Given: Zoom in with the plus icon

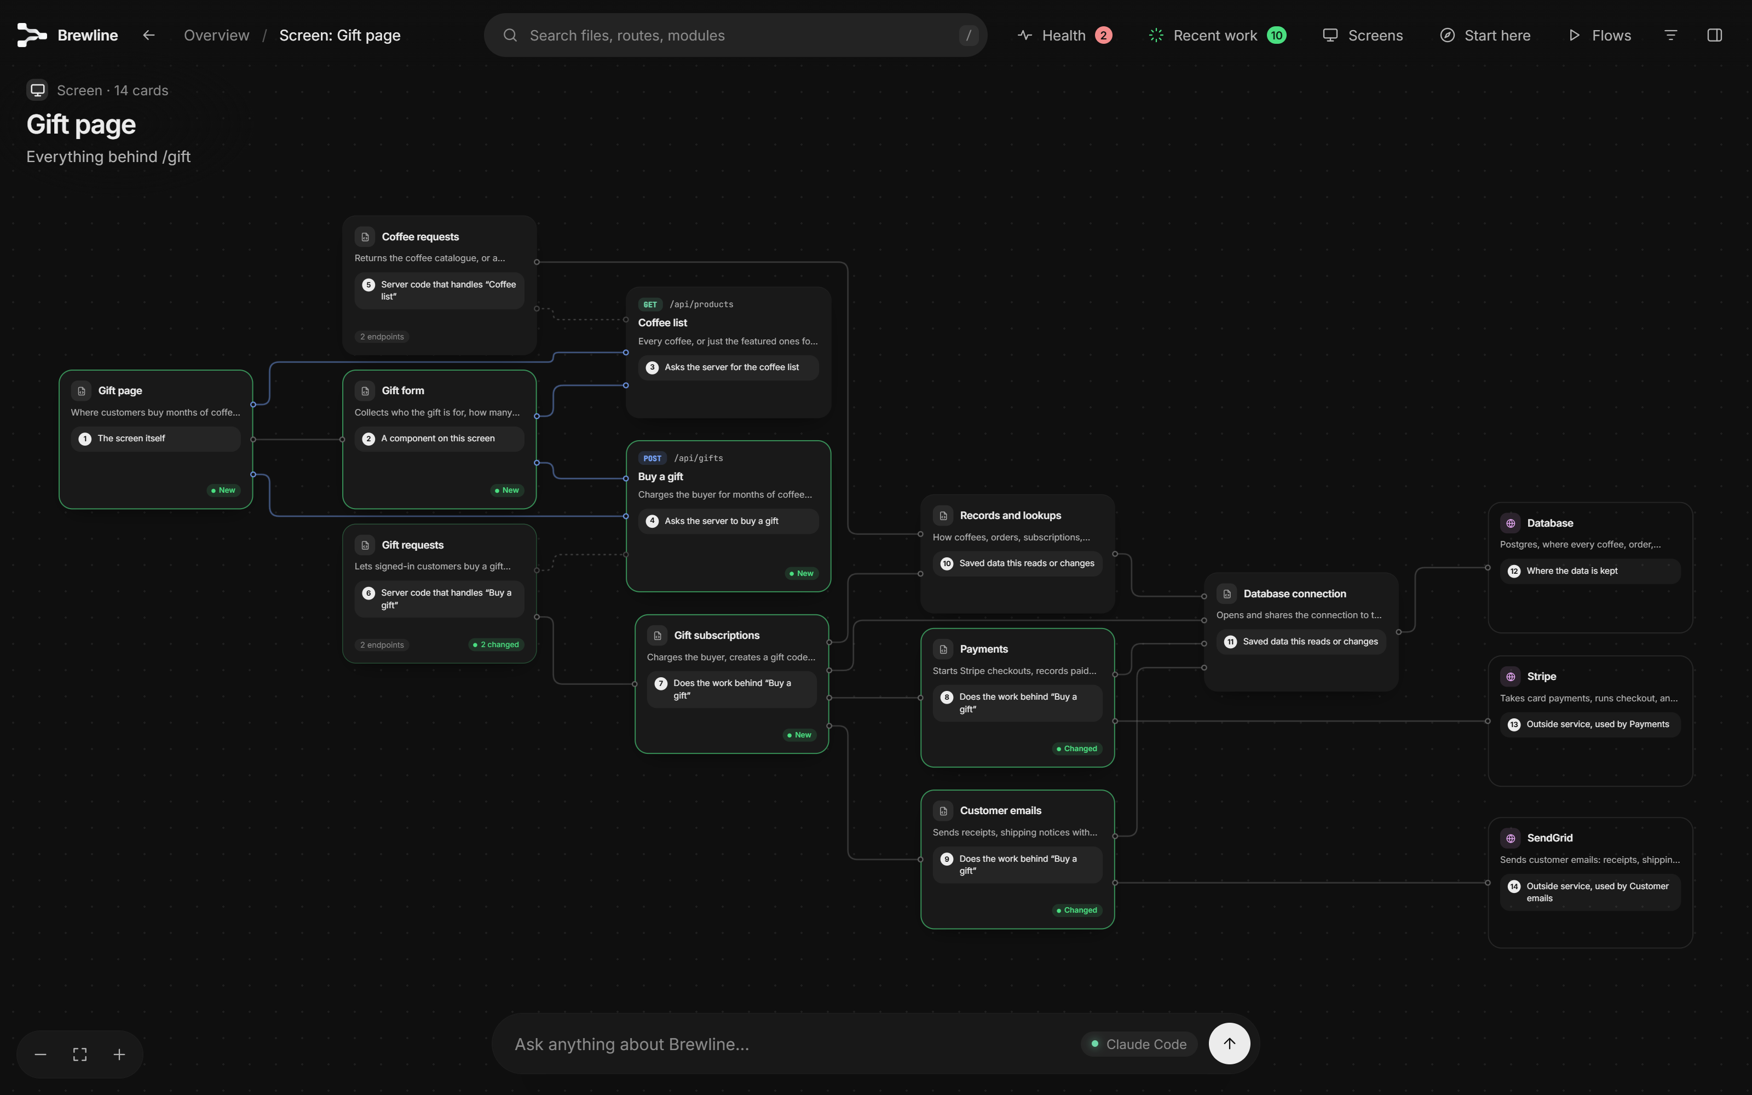Looking at the screenshot, I should point(119,1054).
